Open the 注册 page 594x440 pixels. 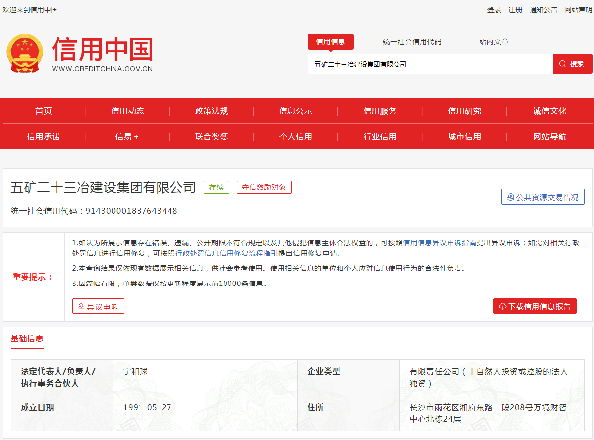point(515,9)
